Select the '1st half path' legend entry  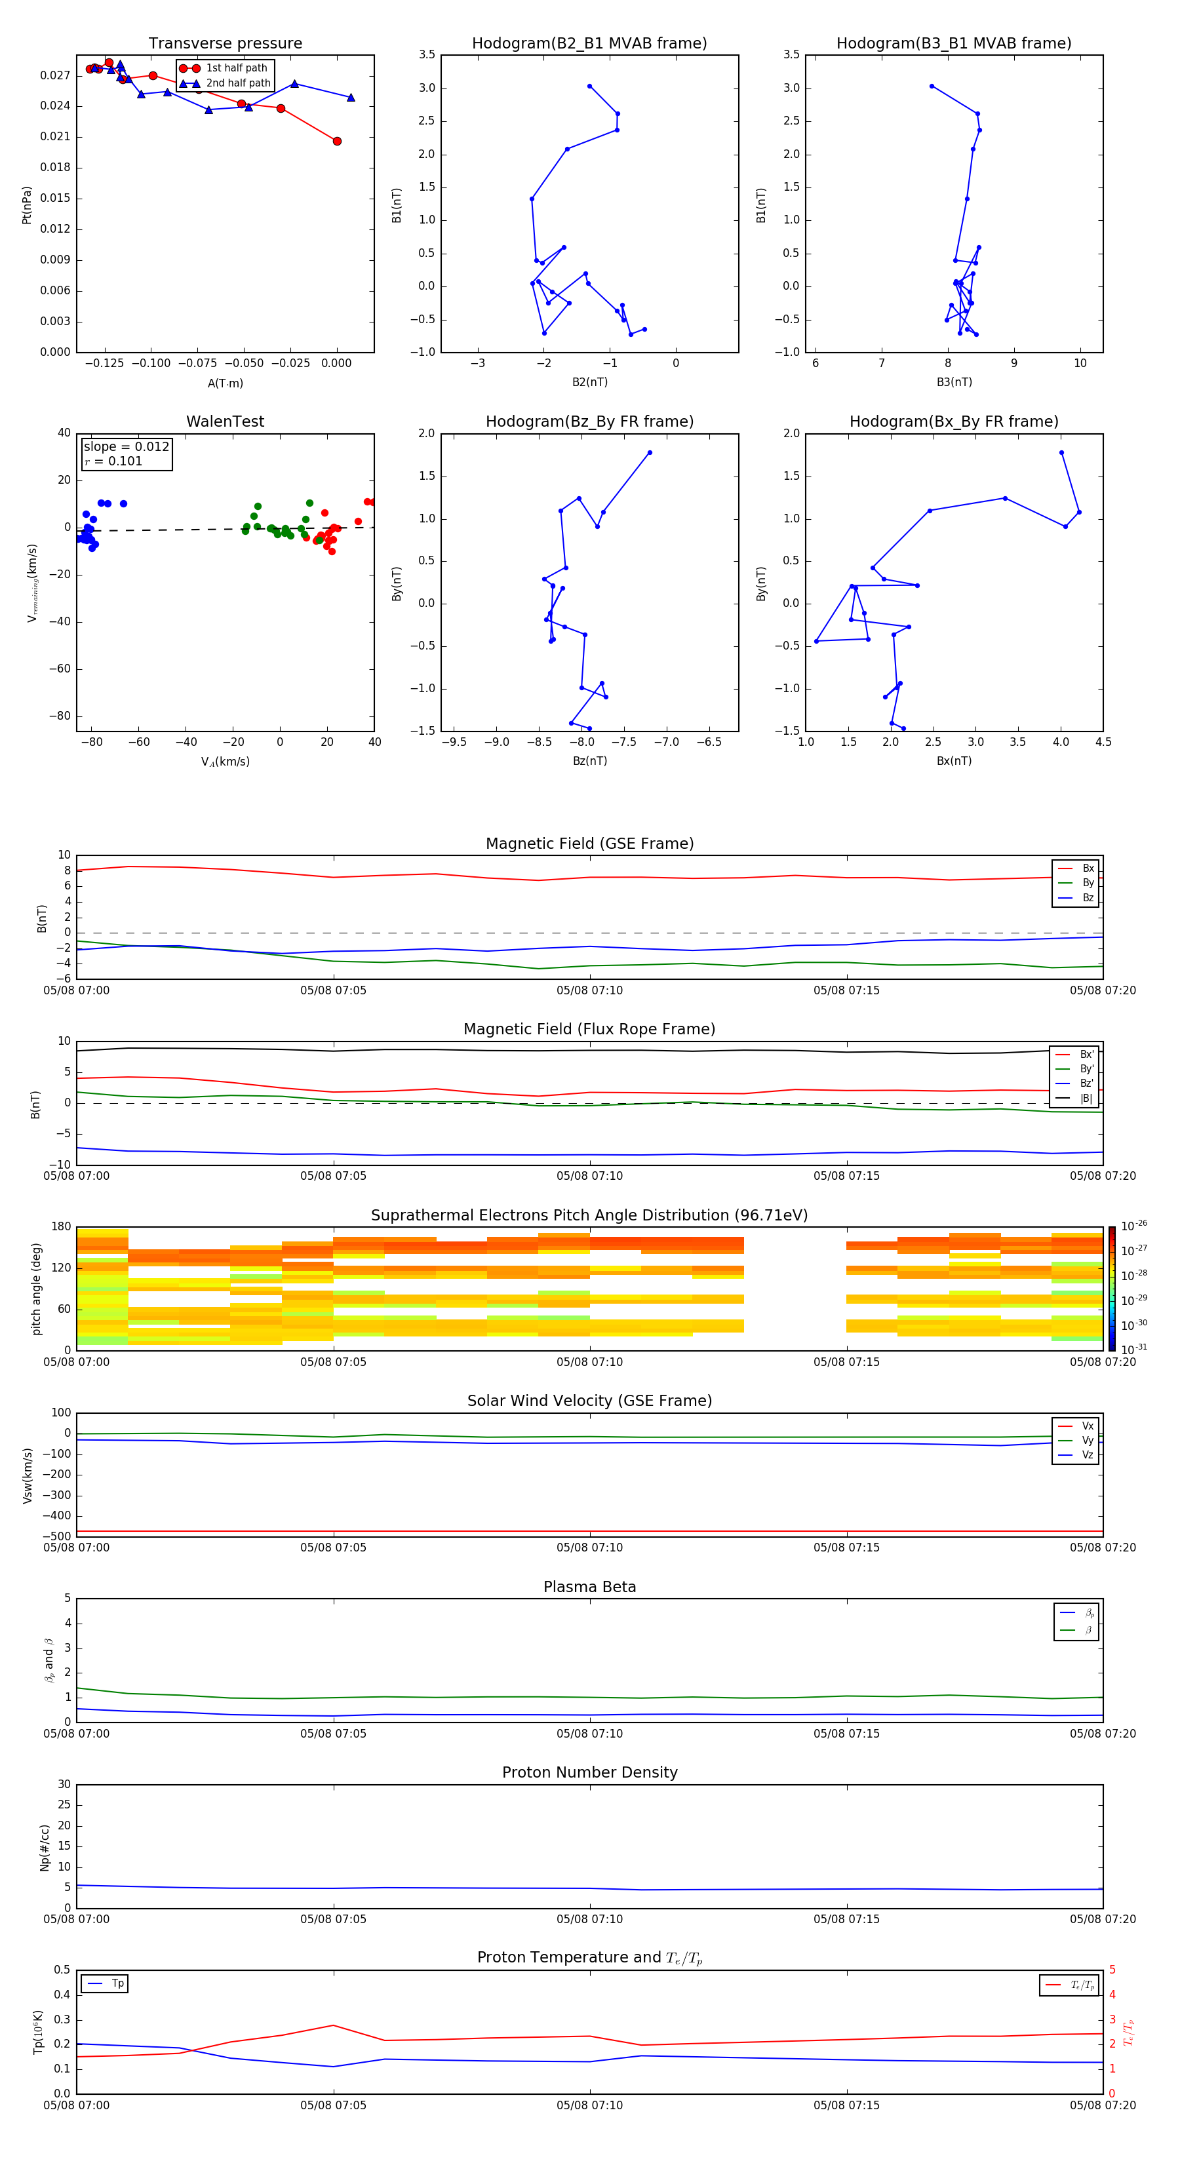[225, 68]
